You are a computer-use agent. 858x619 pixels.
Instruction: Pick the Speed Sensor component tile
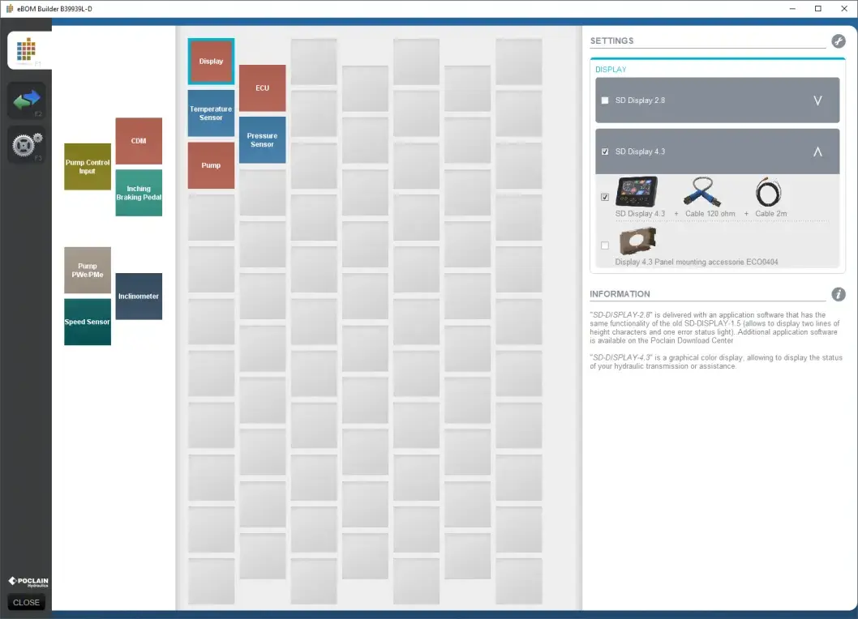coord(88,322)
